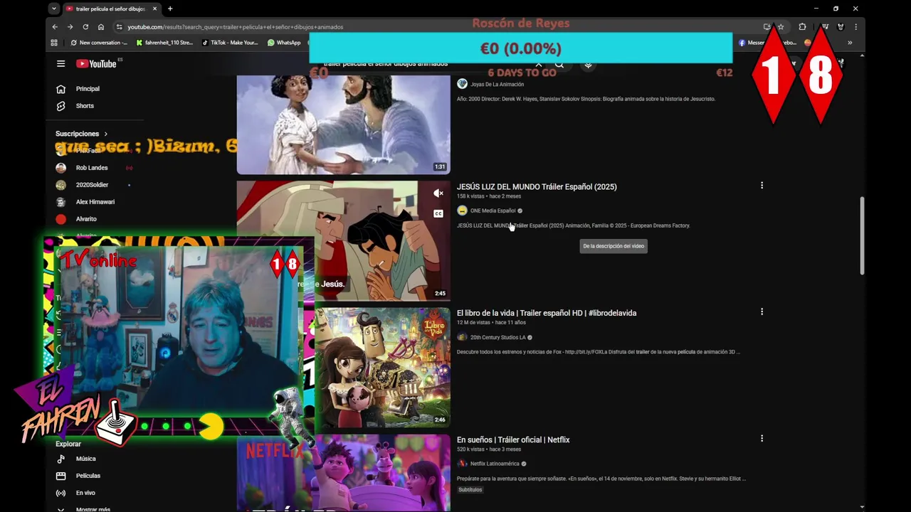Open the apps grid in bookmarks bar

(54, 43)
